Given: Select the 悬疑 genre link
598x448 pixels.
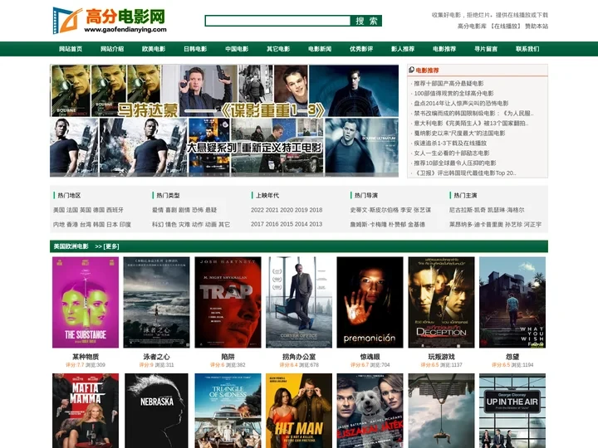Looking at the screenshot, I should click(x=211, y=210).
